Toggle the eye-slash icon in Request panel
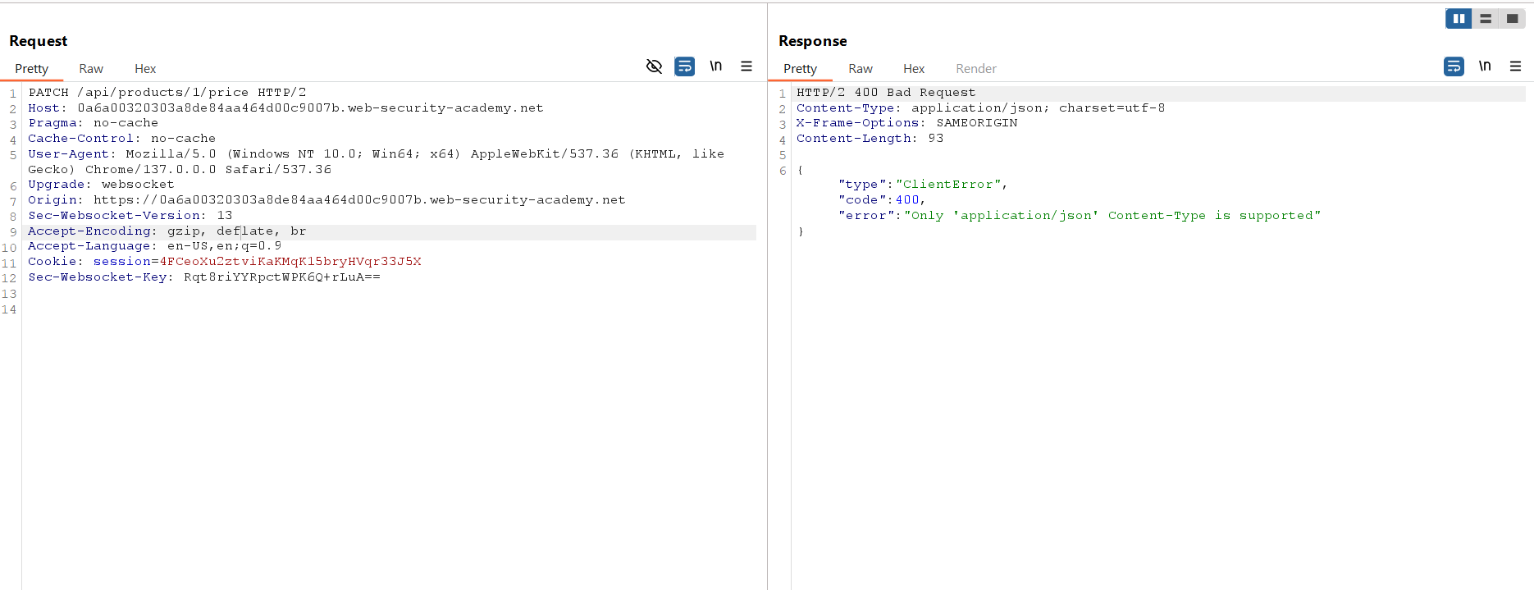This screenshot has height=590, width=1534. [x=654, y=66]
